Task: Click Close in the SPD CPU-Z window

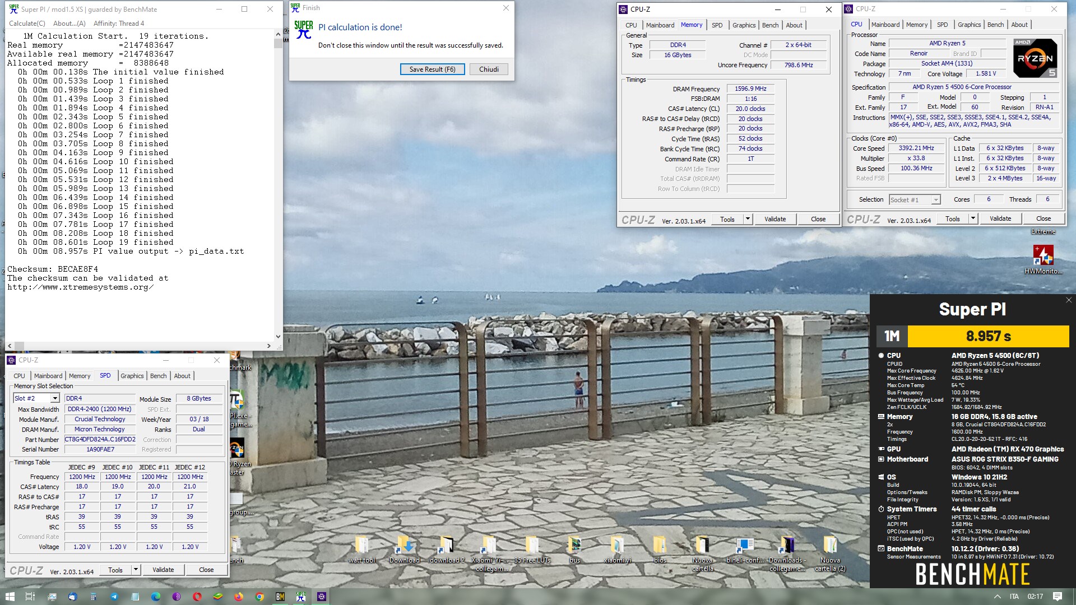Action: (206, 570)
